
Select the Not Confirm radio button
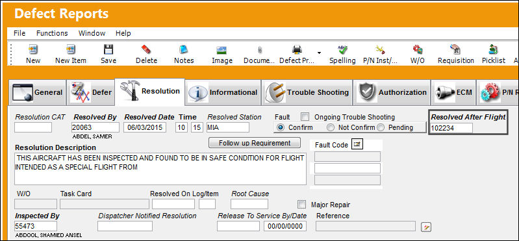pyautogui.click(x=330, y=127)
